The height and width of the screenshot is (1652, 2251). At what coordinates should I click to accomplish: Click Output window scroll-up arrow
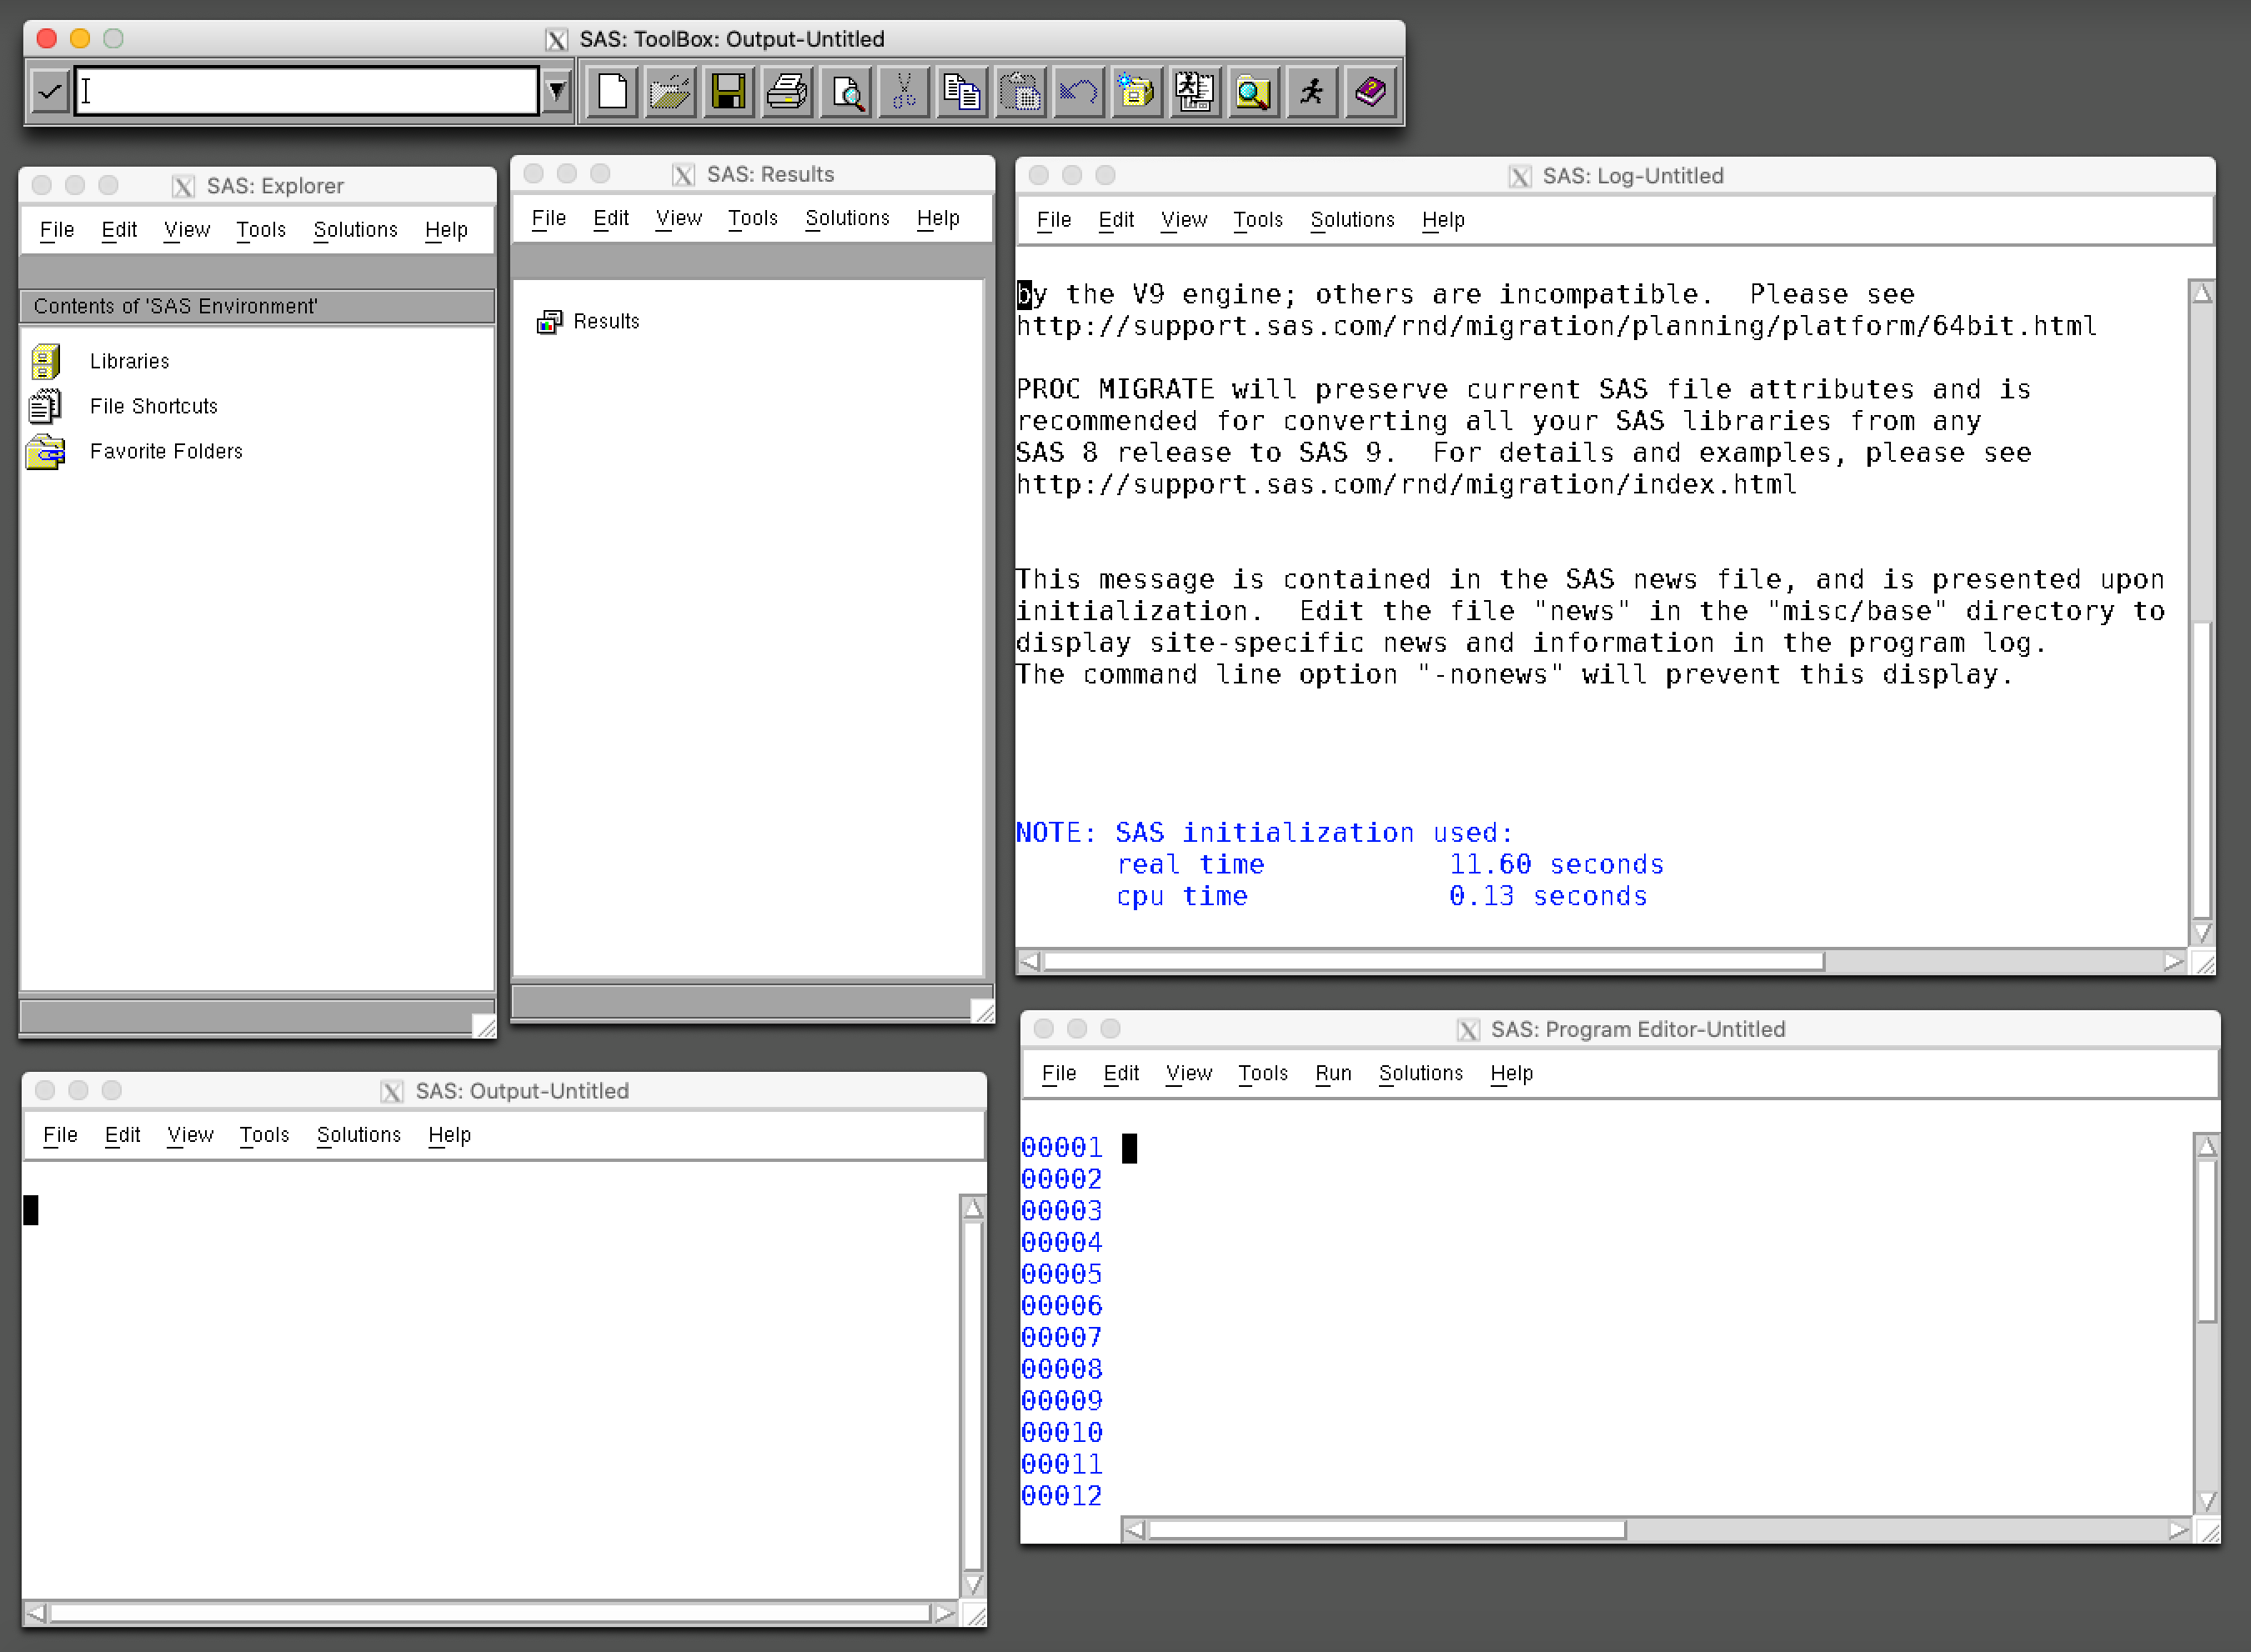click(972, 1208)
